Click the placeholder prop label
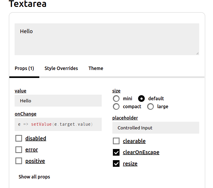This screenshot has width=213, height=188. 125,118
